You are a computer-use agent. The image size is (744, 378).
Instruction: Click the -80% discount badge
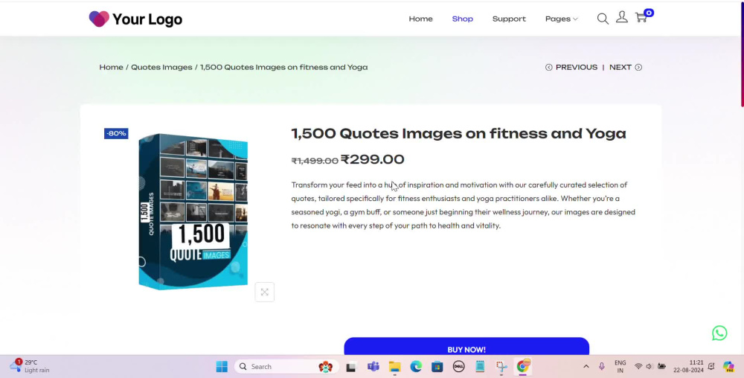pyautogui.click(x=116, y=133)
